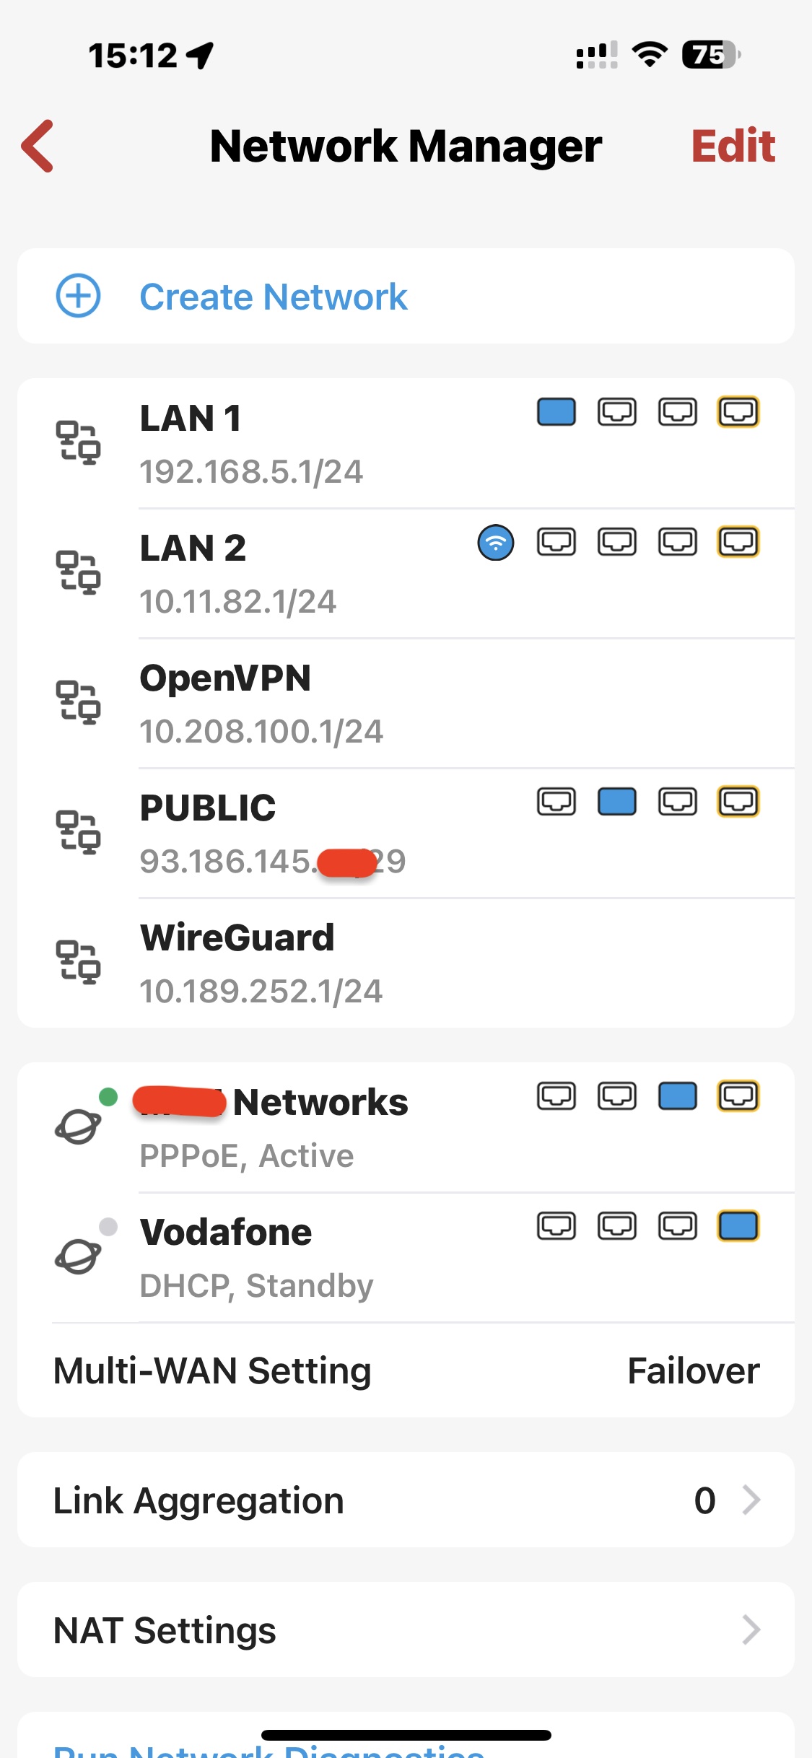Tap the active PPPoE WAN planet icon

[x=78, y=1126]
